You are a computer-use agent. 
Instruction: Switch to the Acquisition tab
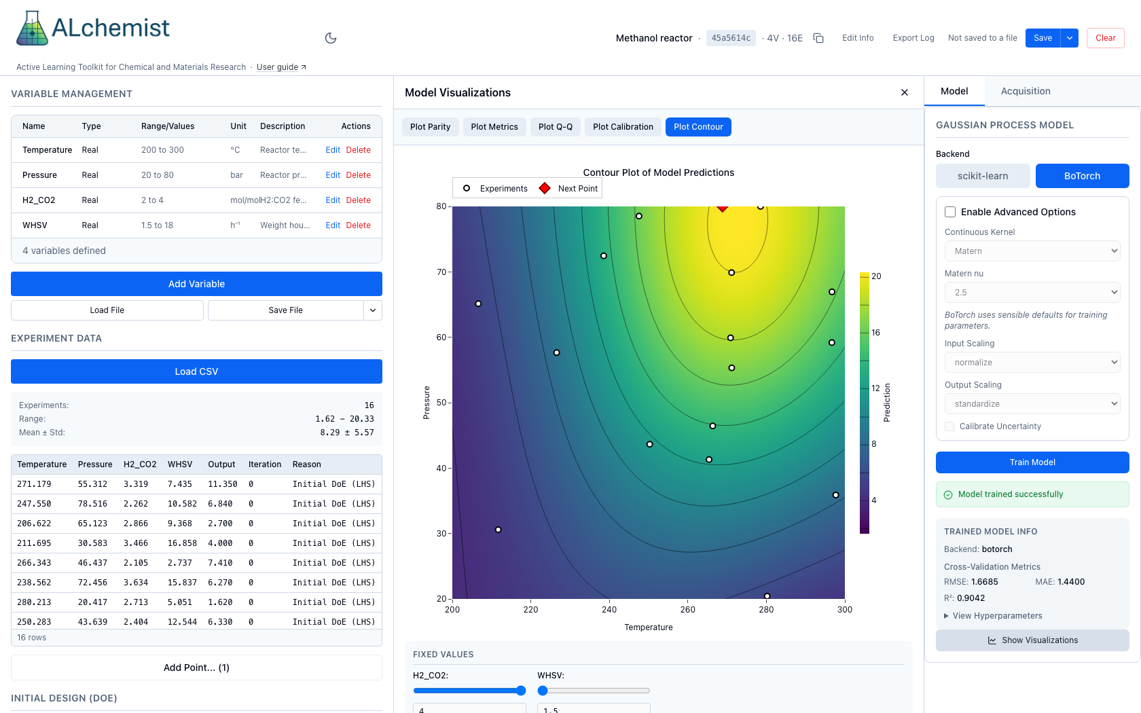[x=1026, y=91]
